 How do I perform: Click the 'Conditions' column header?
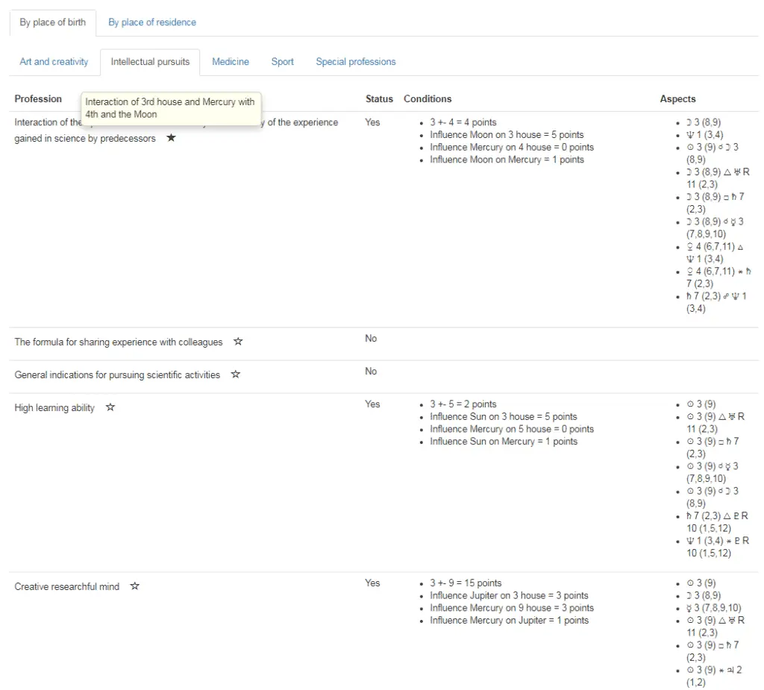[x=428, y=99]
